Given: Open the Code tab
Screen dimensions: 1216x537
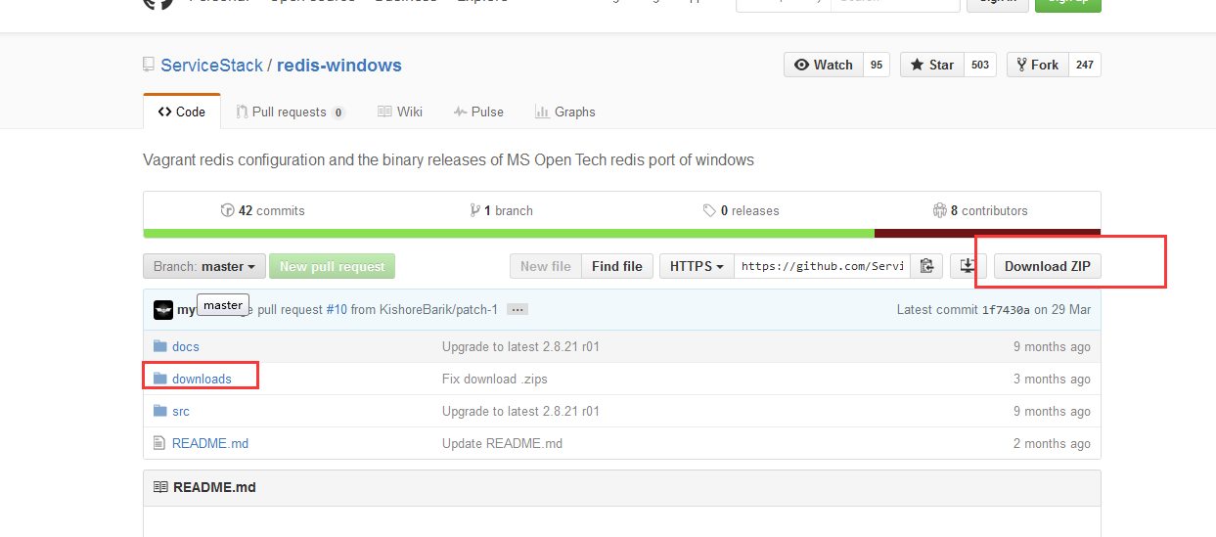Looking at the screenshot, I should [182, 112].
